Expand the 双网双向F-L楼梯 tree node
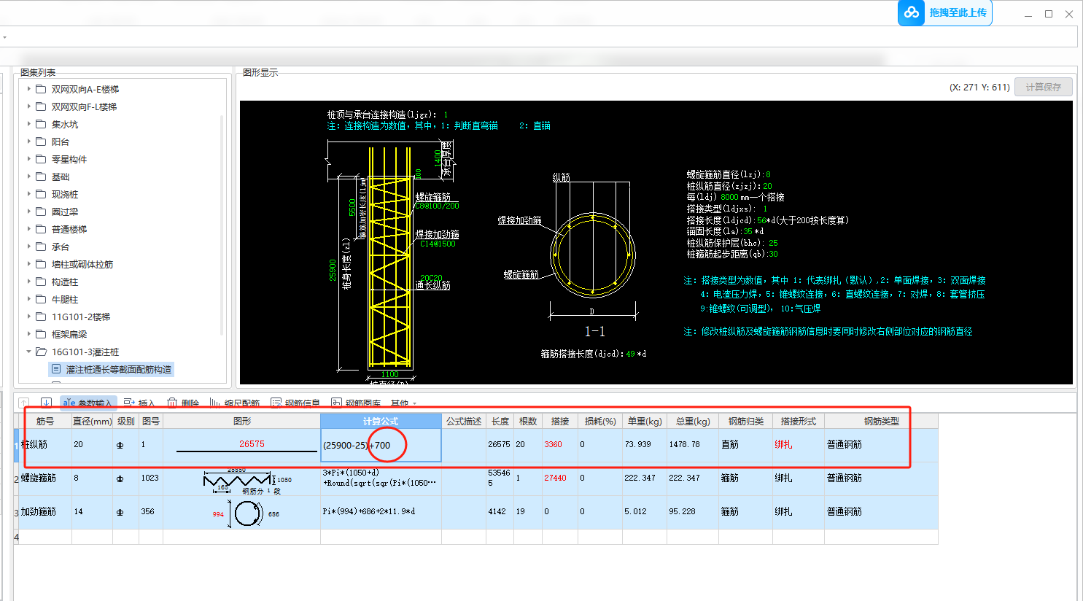Viewport: 1083px width, 601px height. (29, 106)
